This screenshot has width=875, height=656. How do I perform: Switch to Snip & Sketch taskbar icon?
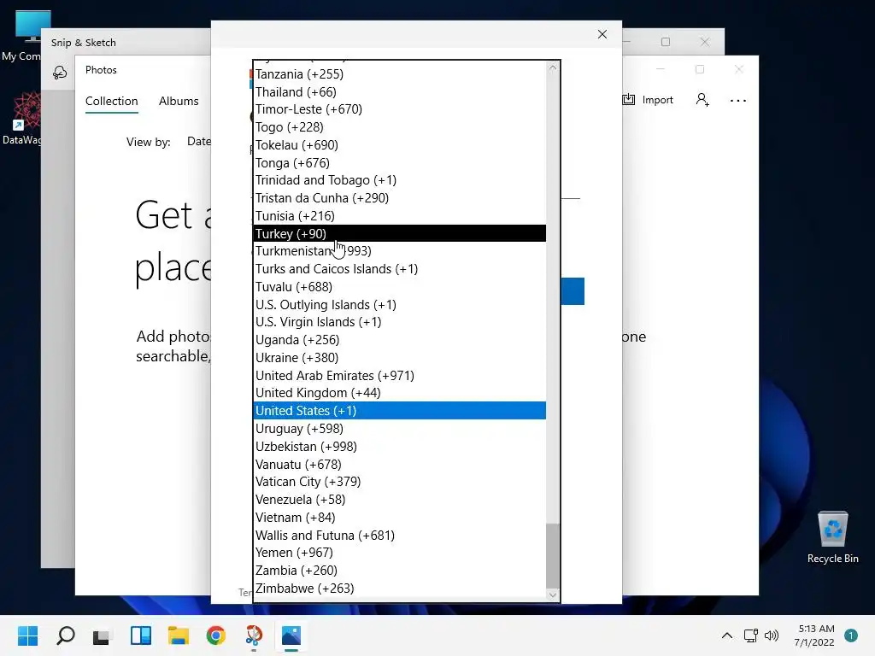pyautogui.click(x=254, y=635)
